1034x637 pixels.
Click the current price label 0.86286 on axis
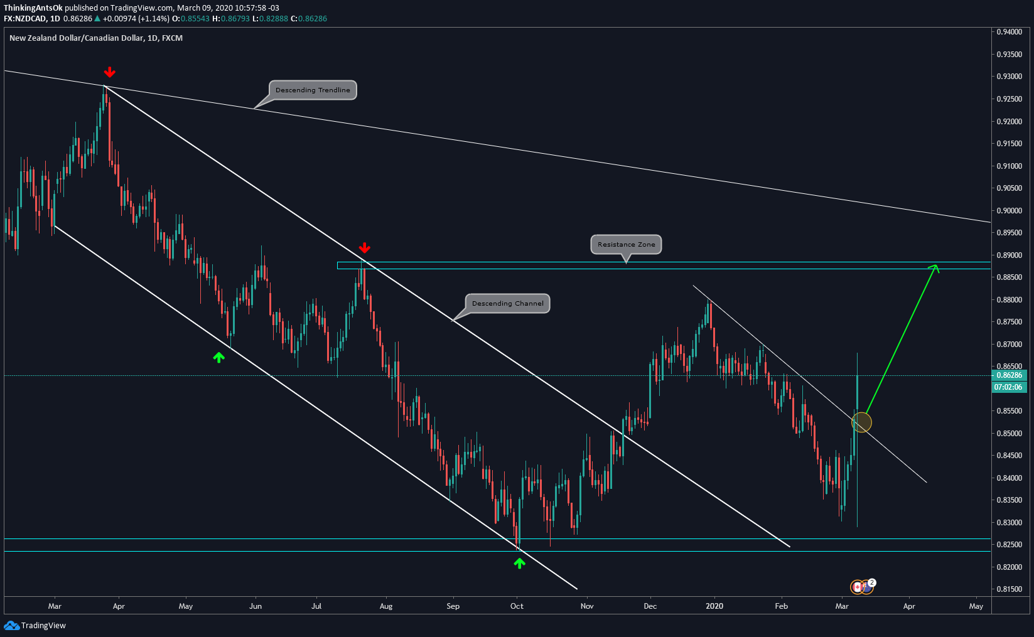[x=1010, y=375]
